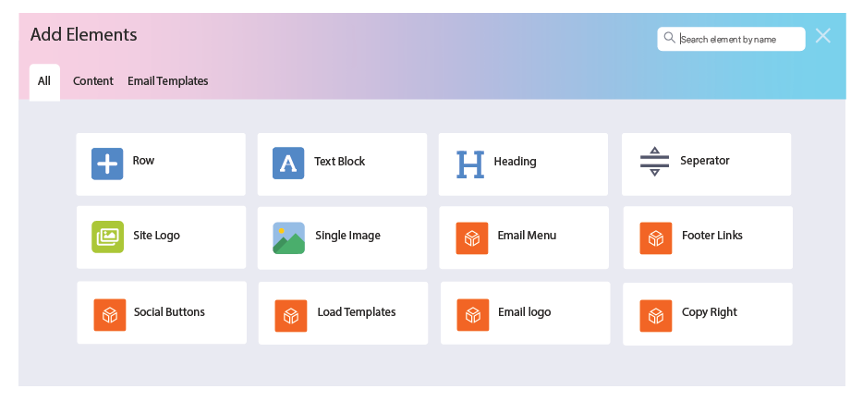This screenshot has width=863, height=401.
Task: Click the Heading label text
Action: [x=516, y=162]
